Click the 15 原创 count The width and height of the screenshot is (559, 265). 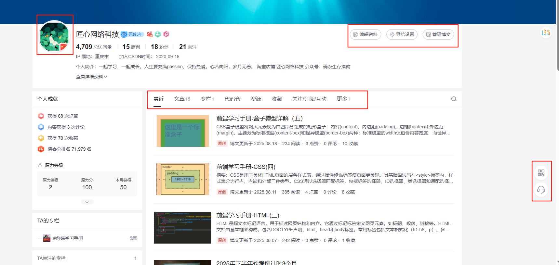131,47
